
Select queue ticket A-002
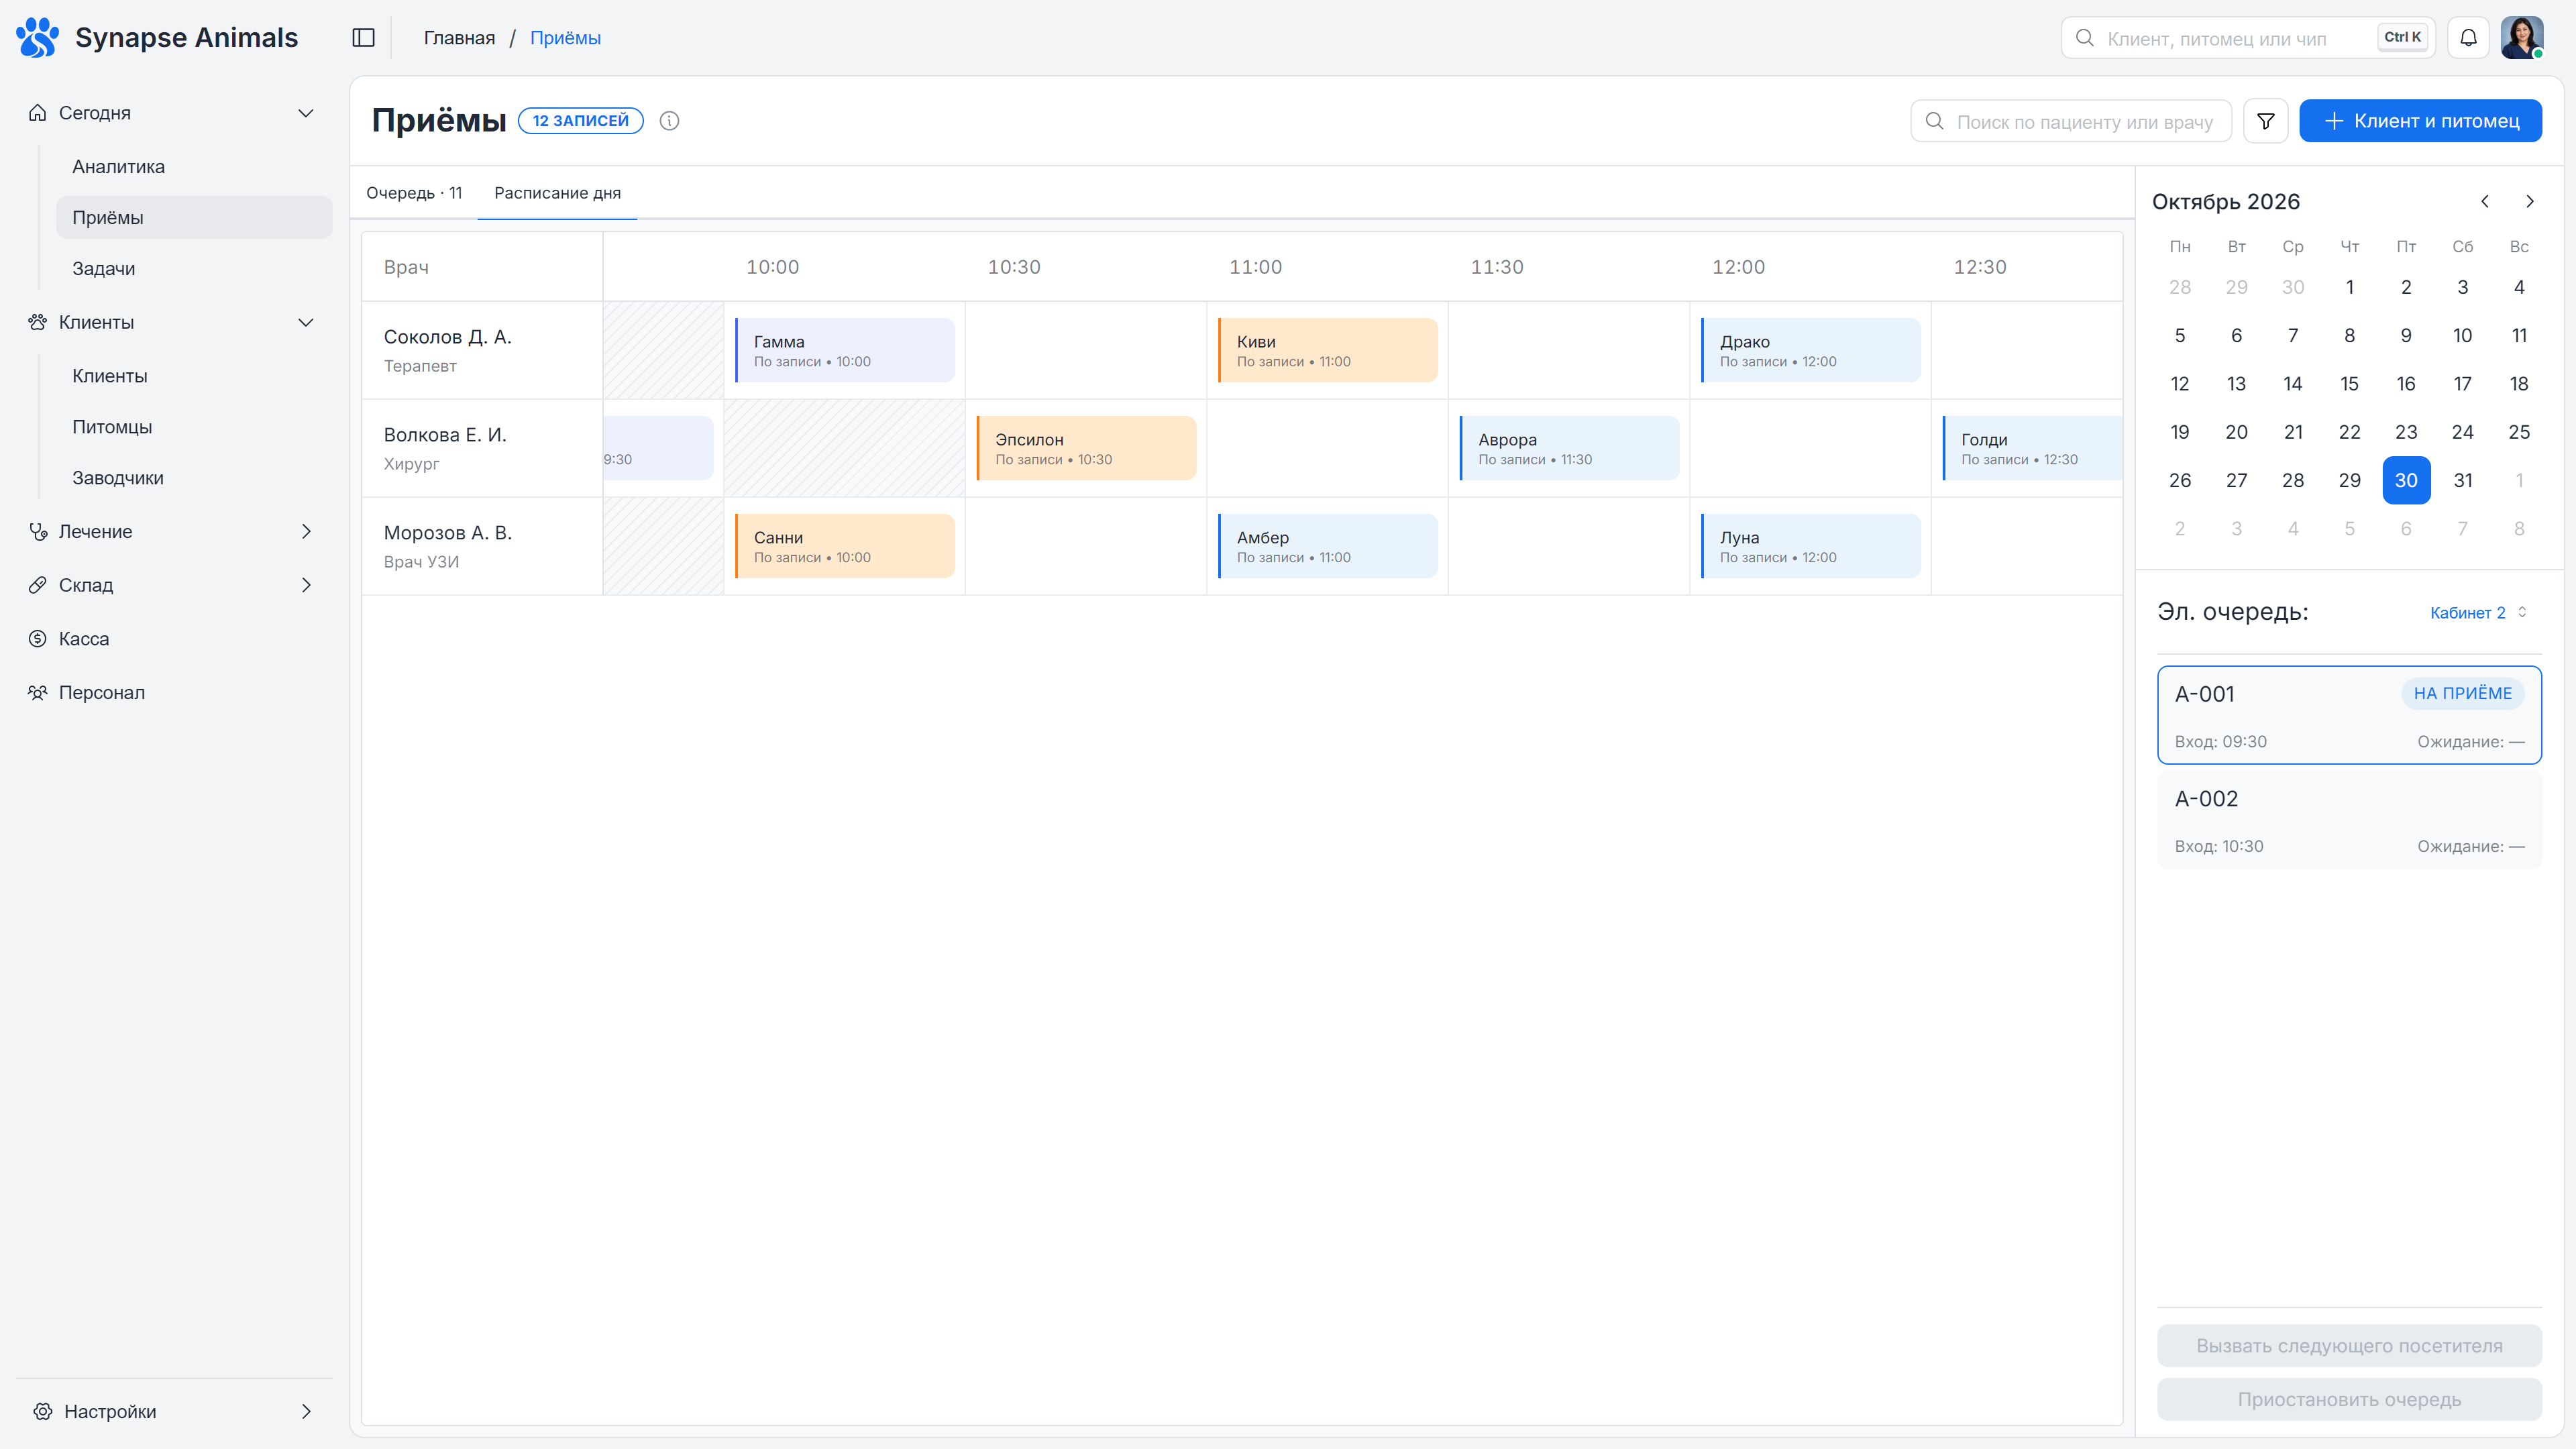pyautogui.click(x=2349, y=820)
